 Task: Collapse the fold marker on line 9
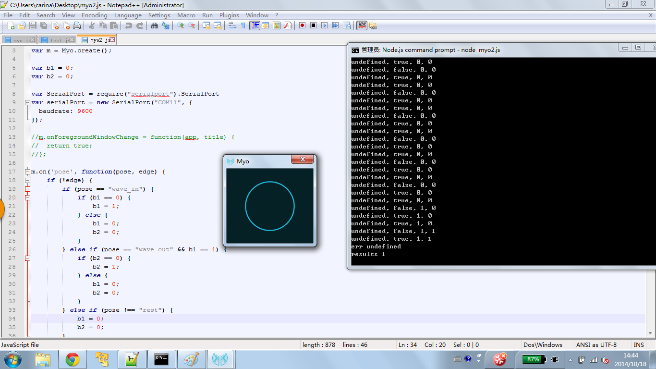point(27,102)
